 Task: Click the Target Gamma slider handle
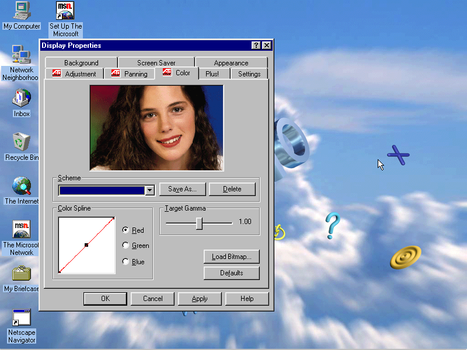click(x=199, y=223)
